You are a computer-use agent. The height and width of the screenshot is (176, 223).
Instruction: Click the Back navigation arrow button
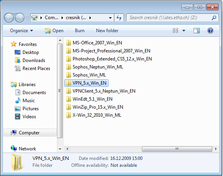tap(9, 18)
